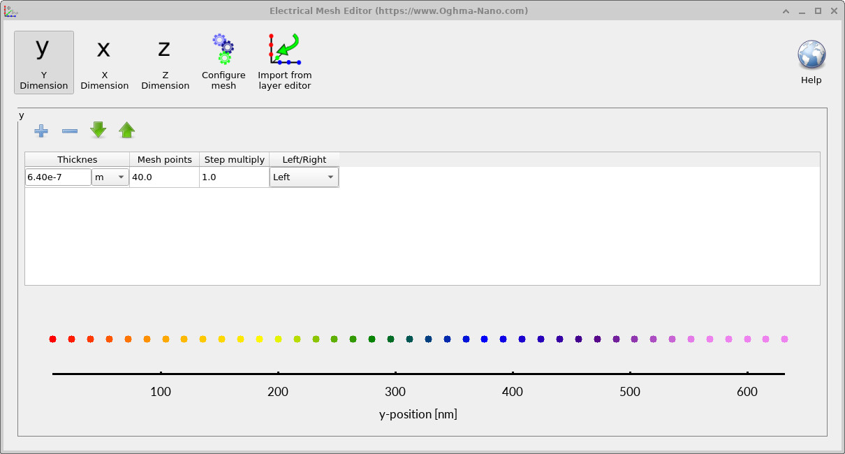845x454 pixels.
Task: Switch to the X Dimension mesh
Action: click(105, 62)
